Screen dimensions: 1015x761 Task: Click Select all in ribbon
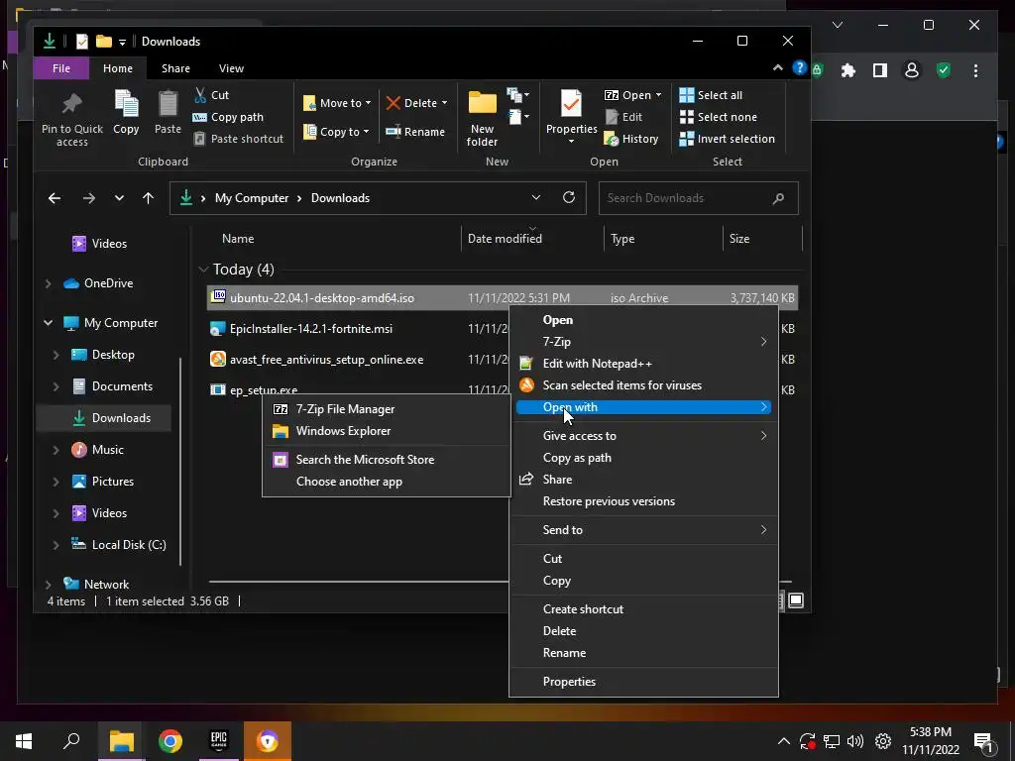click(x=711, y=95)
